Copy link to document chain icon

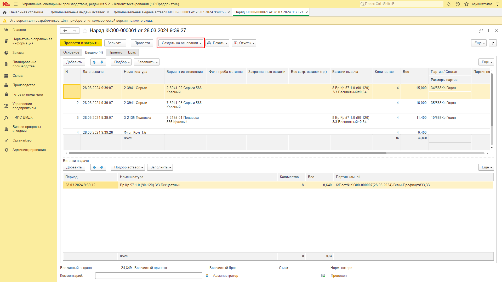[481, 31]
